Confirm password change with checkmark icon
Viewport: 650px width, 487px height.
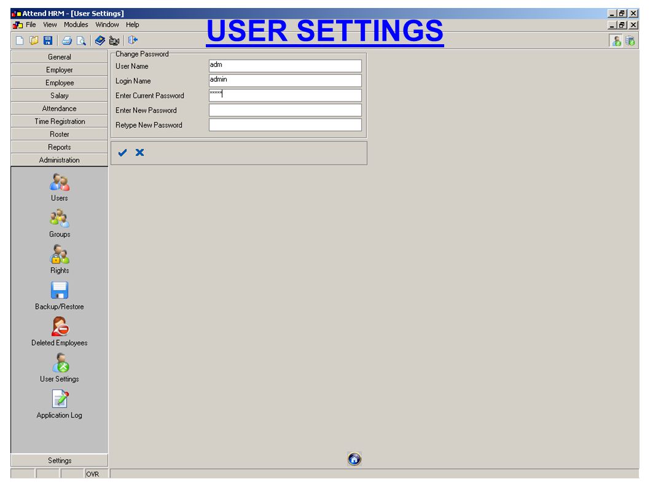[x=122, y=153]
